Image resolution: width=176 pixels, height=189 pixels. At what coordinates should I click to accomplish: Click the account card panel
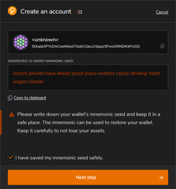point(88,42)
